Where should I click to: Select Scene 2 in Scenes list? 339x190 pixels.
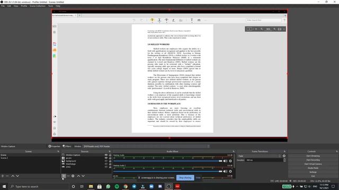(30, 158)
